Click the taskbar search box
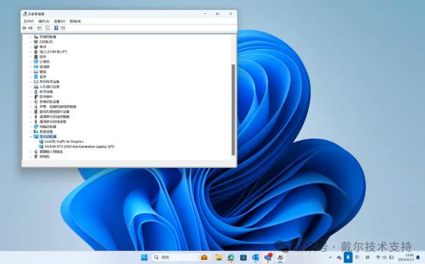This screenshot has height=264, width=425. pyautogui.click(x=175, y=257)
